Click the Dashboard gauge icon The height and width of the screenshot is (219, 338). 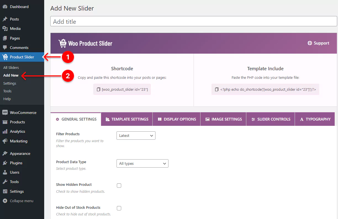(5, 7)
